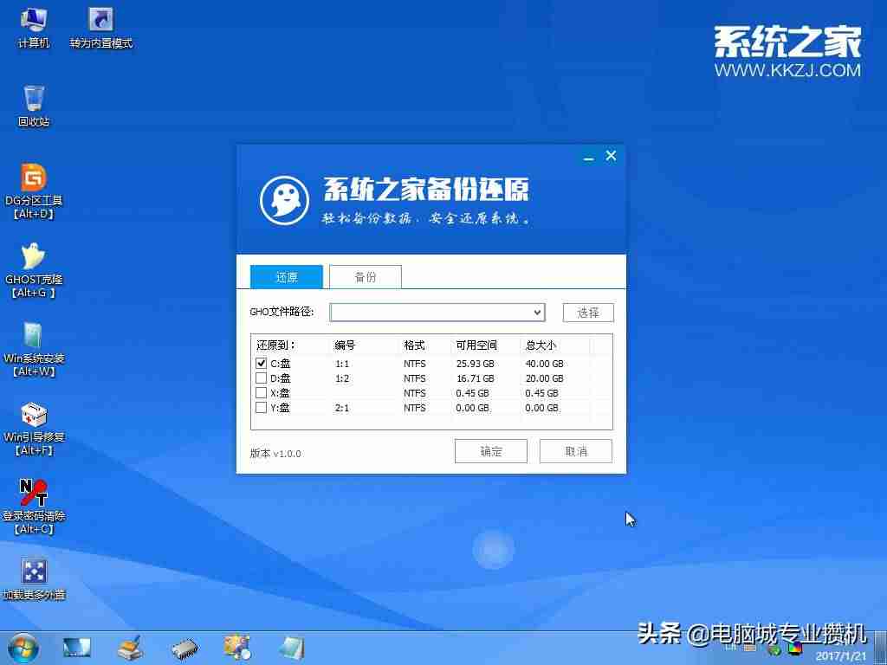Open the 回收站 recycle bin icon
Viewport: 887px width, 665px height.
34,106
